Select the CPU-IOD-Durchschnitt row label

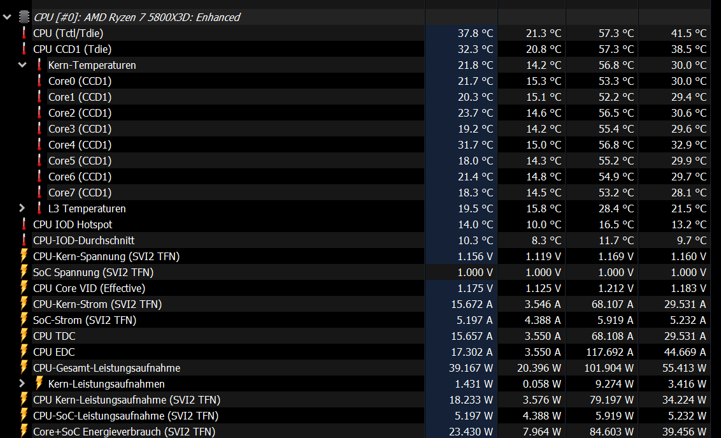(83, 240)
